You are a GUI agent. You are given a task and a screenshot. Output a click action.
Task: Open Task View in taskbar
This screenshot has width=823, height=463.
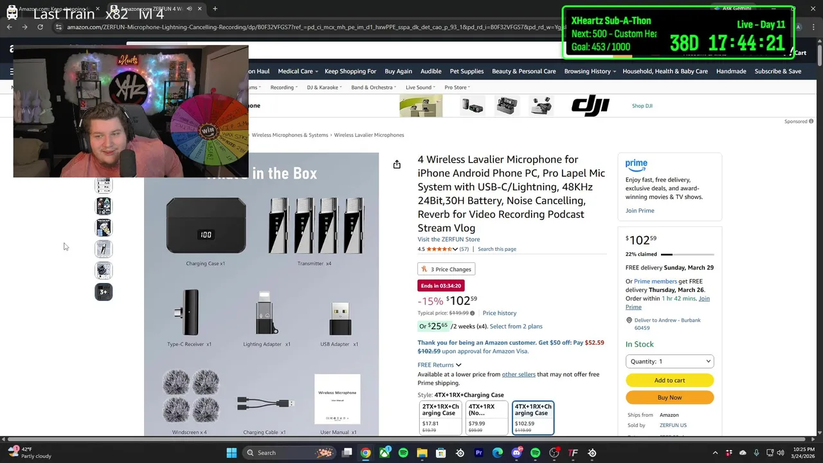tap(347, 453)
